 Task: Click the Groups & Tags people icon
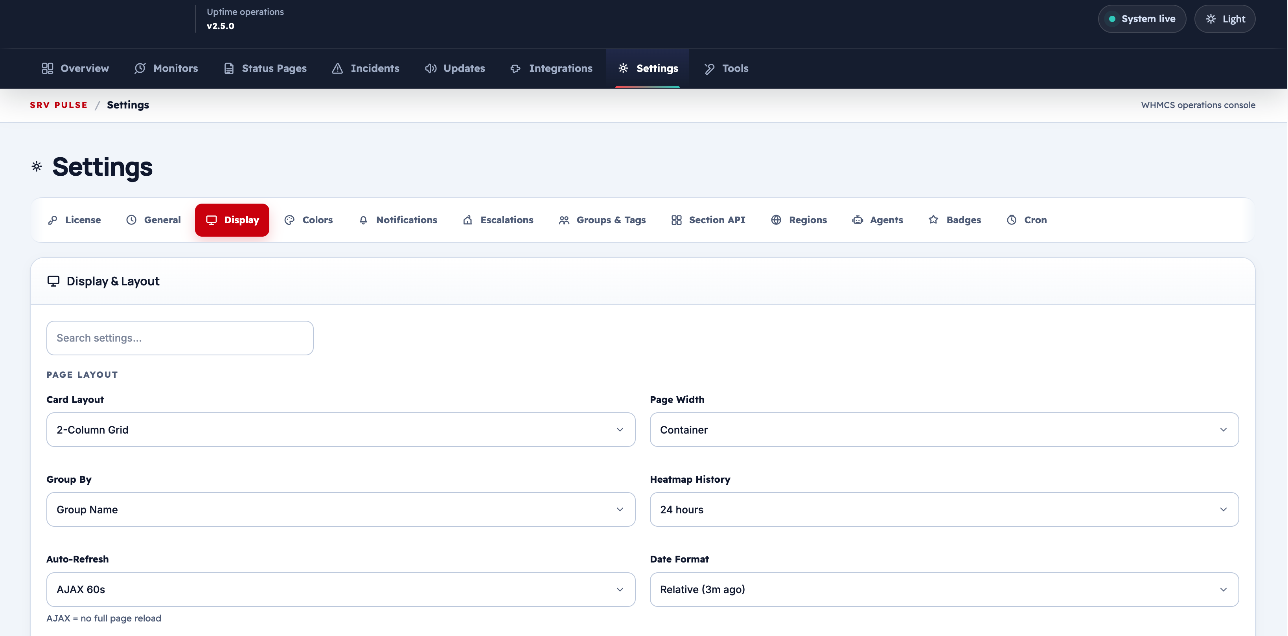[x=564, y=220]
